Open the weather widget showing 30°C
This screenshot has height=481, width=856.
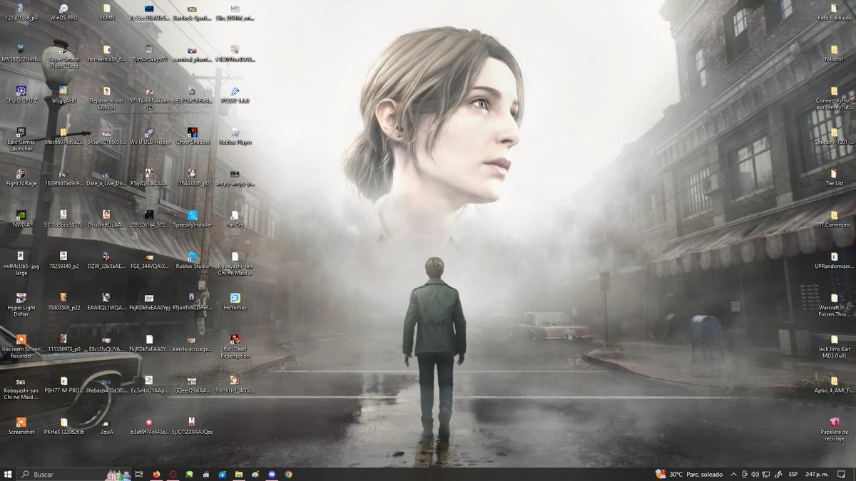(x=689, y=474)
